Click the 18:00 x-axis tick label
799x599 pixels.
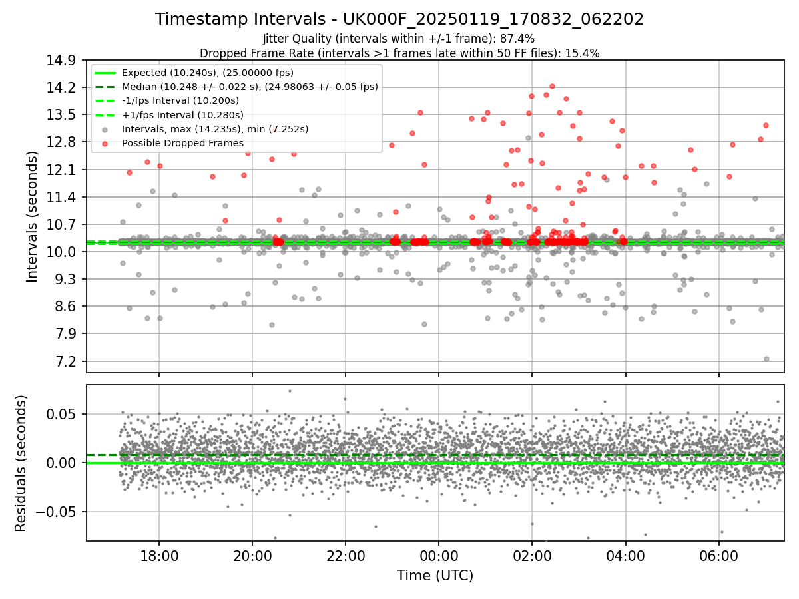(x=158, y=555)
